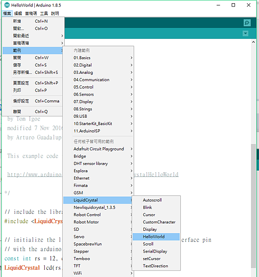Expand Temboo examples

tap(98, 259)
